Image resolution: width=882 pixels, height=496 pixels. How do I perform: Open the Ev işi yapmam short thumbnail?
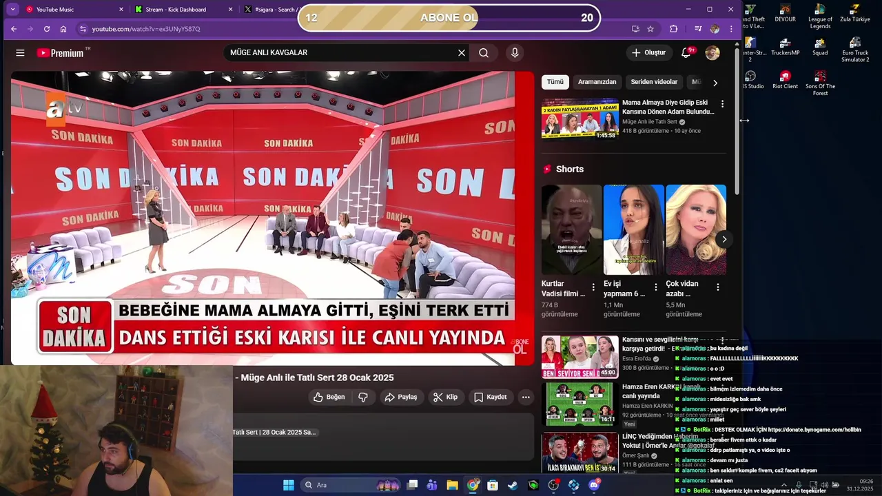633,229
